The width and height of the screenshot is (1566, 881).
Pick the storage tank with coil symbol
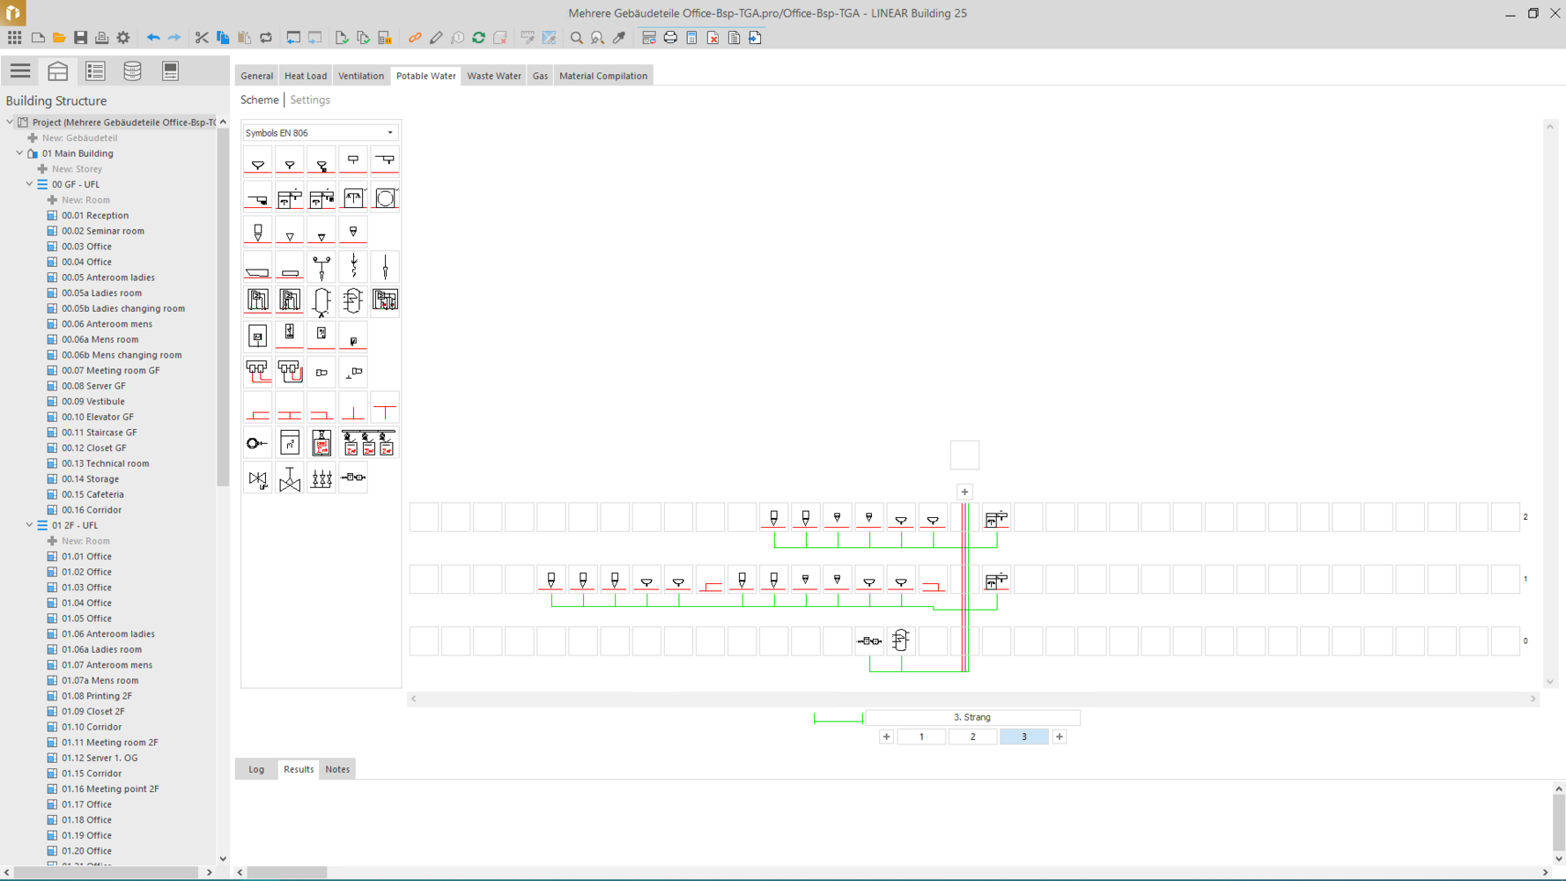[x=353, y=300]
